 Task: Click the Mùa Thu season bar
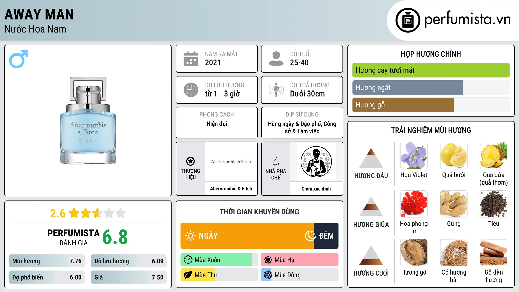tap(219, 275)
